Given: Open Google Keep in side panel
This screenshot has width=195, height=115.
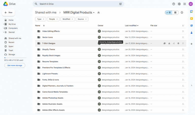Looking at the screenshot, I should click(191, 18).
